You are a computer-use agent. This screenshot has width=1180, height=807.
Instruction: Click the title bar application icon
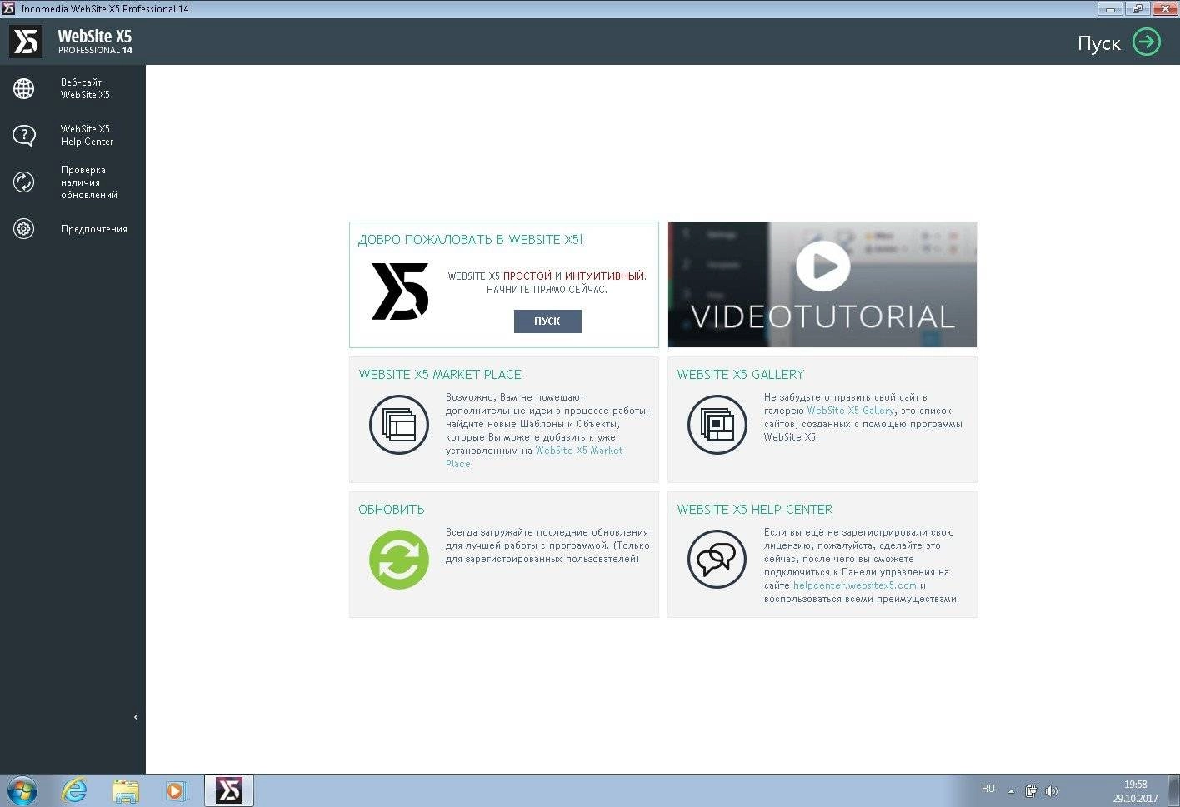(8, 8)
